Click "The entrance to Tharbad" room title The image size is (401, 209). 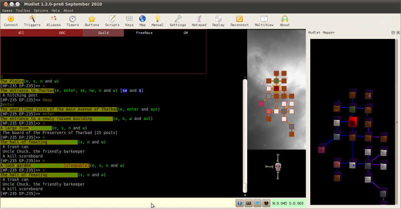coord(28,90)
